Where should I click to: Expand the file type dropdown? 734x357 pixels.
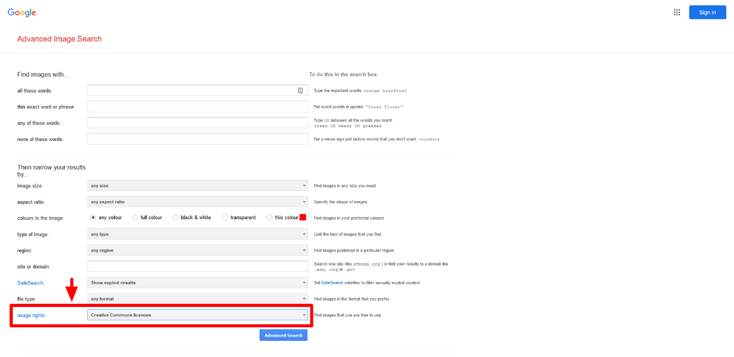[x=197, y=298]
